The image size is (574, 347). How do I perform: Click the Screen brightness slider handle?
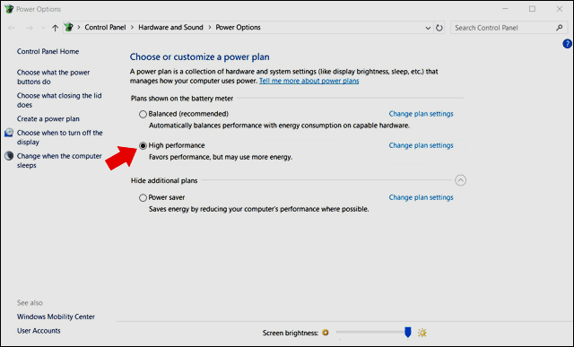408,332
